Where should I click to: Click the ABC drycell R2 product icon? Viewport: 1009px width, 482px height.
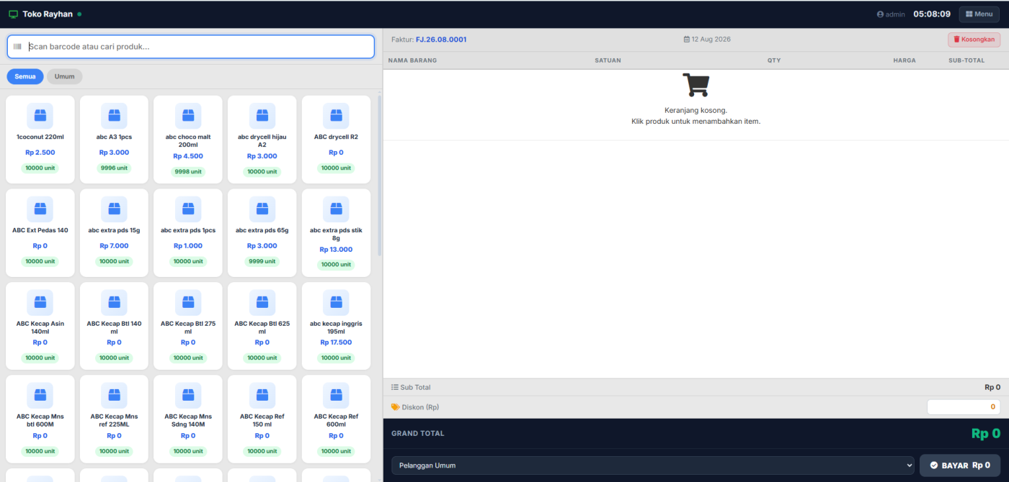tap(336, 116)
